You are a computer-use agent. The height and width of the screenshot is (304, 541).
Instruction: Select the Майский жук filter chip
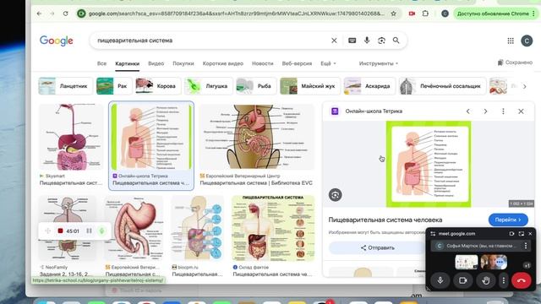[x=310, y=86]
